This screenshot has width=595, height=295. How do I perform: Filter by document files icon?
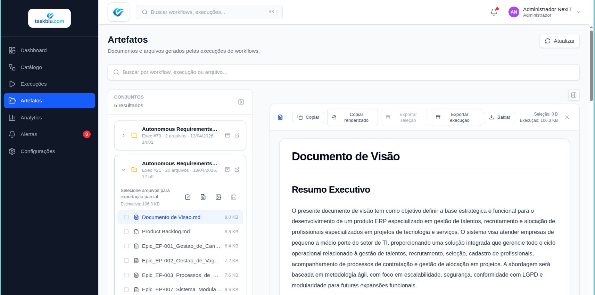pyautogui.click(x=203, y=197)
